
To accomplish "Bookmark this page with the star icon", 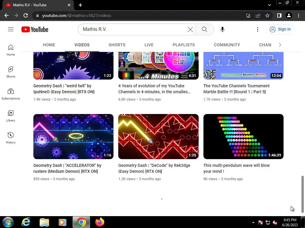I will click(x=267, y=15).
